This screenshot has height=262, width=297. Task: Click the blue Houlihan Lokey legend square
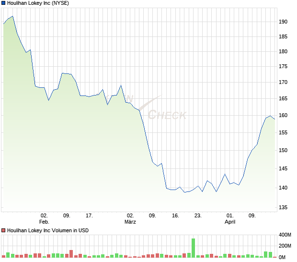3,3
